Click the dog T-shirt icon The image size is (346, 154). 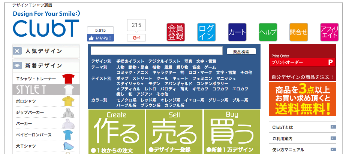68,146
